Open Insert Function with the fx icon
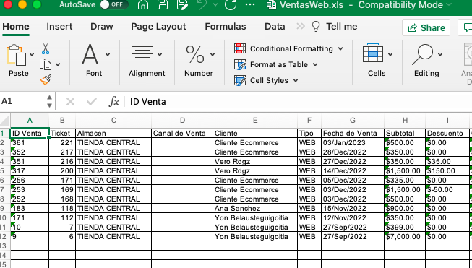Image resolution: width=472 pixels, height=268 pixels. 113,102
